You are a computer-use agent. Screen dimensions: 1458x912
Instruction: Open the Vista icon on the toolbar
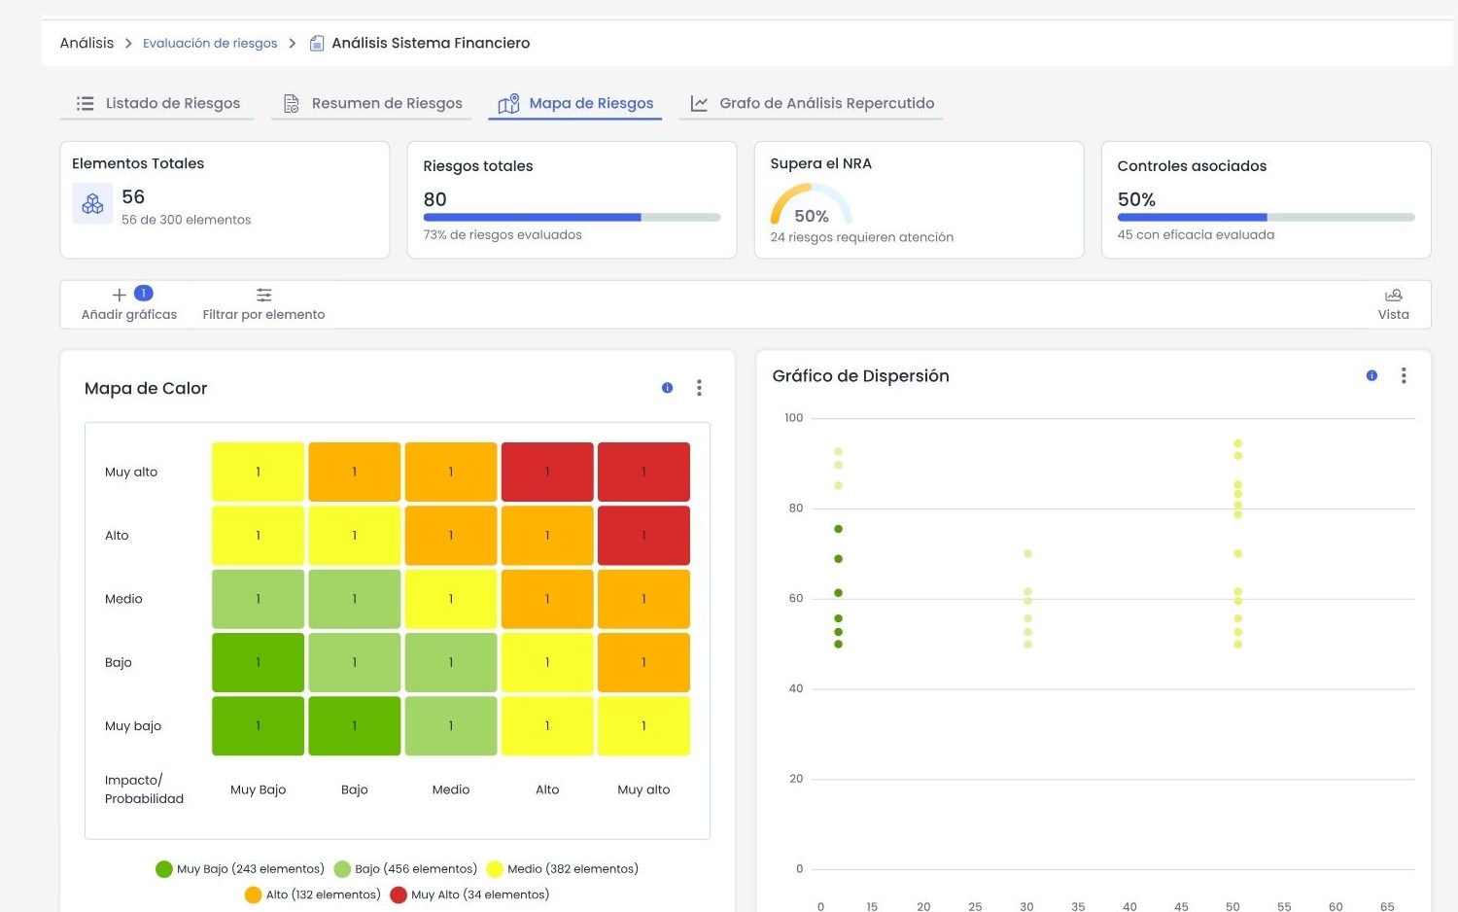pyautogui.click(x=1393, y=295)
